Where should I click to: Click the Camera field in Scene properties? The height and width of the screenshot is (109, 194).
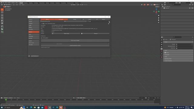pyautogui.click(x=184, y=44)
